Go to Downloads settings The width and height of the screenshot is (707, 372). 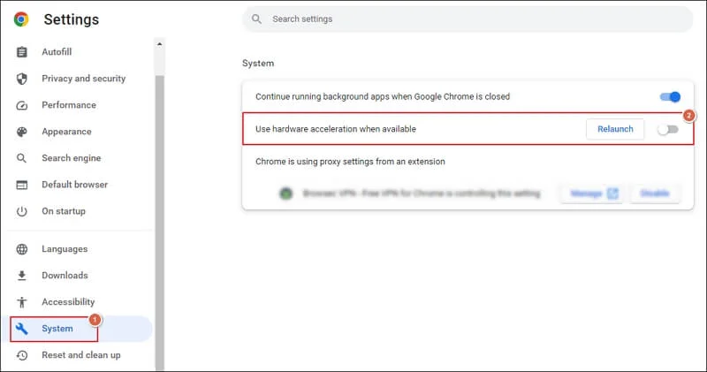tap(65, 276)
